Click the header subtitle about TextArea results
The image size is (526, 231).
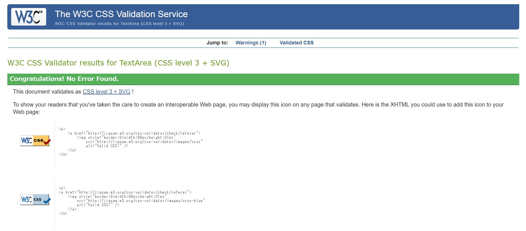[119, 24]
